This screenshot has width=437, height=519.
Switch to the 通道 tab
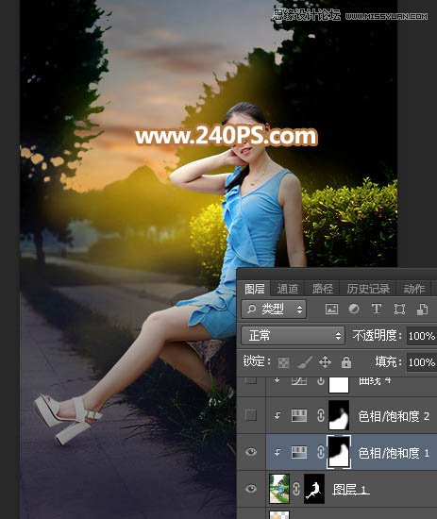(x=287, y=289)
